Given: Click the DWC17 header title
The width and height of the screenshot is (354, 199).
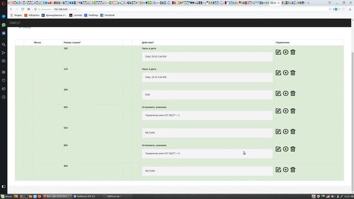Looking at the screenshot, I should 15,23.
